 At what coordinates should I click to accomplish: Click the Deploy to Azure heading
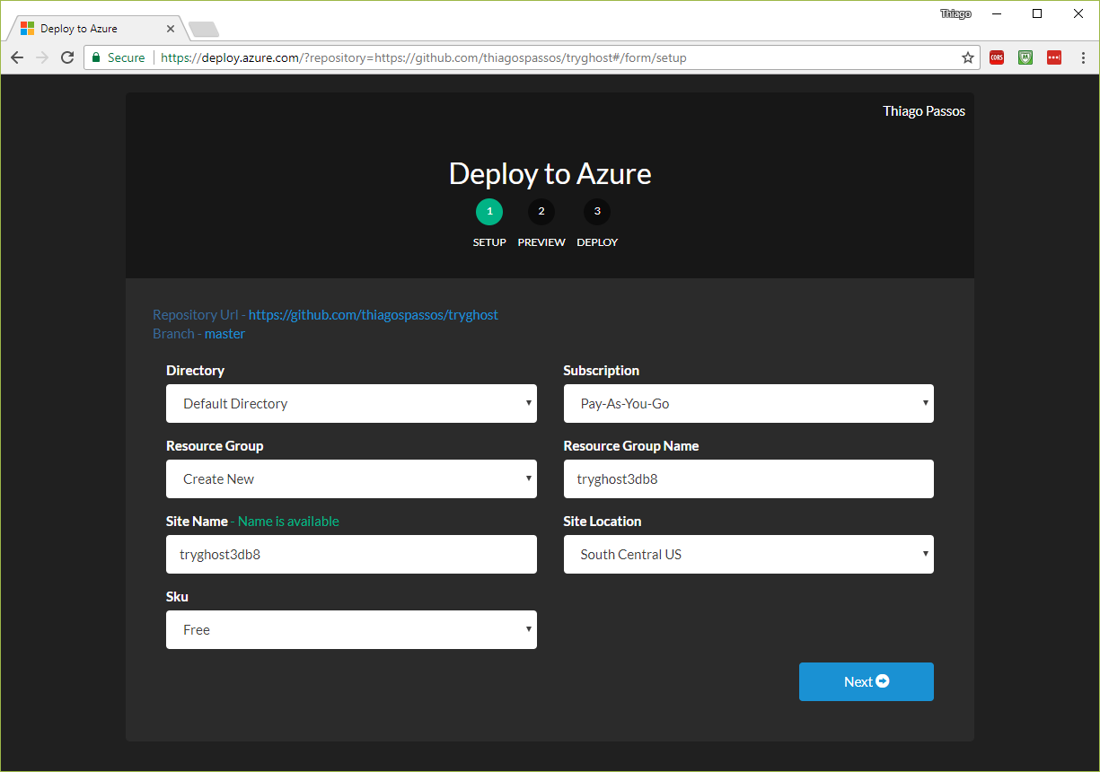click(x=550, y=173)
